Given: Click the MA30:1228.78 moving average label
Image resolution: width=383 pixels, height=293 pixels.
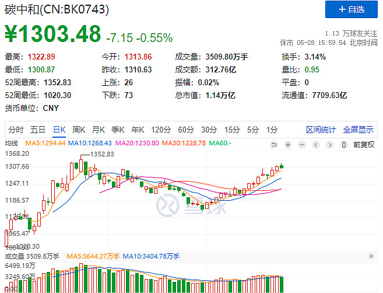Looking at the screenshot, I should pyautogui.click(x=184, y=143).
